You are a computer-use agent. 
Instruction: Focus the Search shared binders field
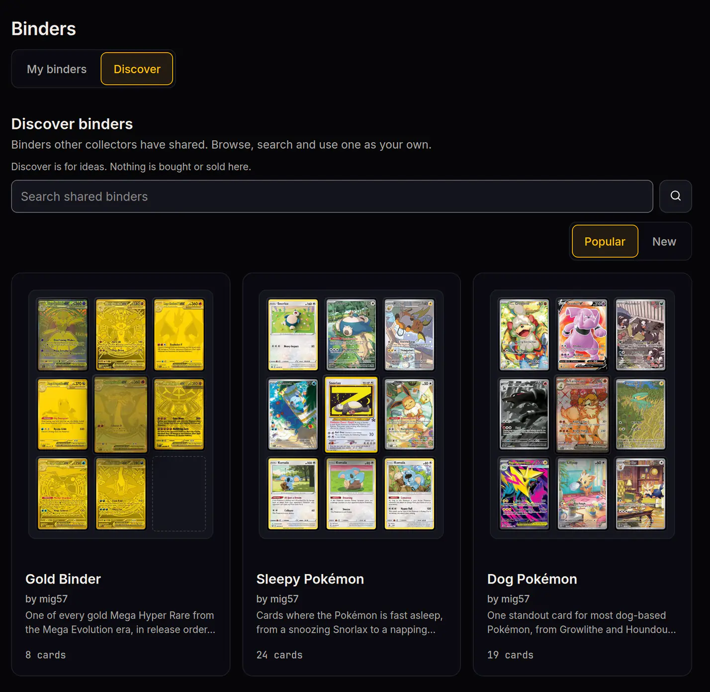coord(332,196)
